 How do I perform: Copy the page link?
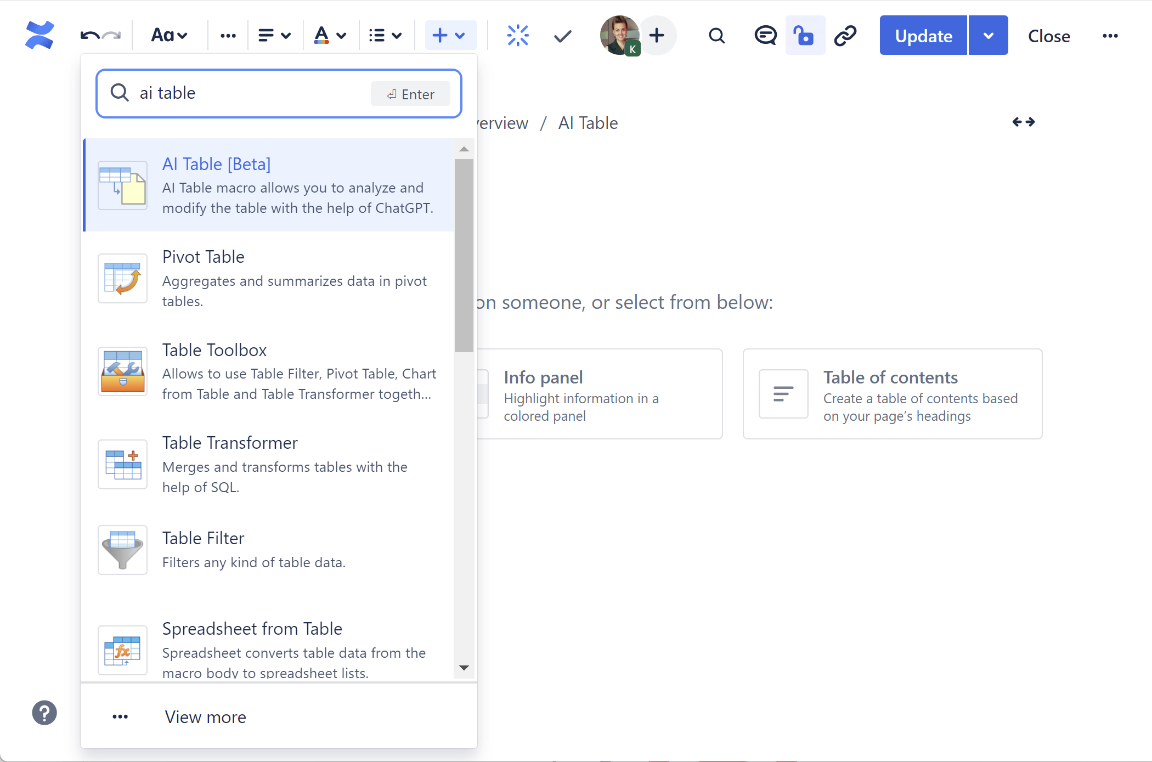(845, 36)
